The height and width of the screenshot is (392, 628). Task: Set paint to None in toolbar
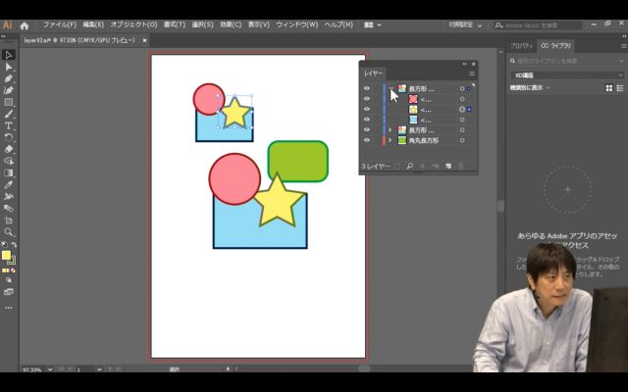tap(13, 270)
